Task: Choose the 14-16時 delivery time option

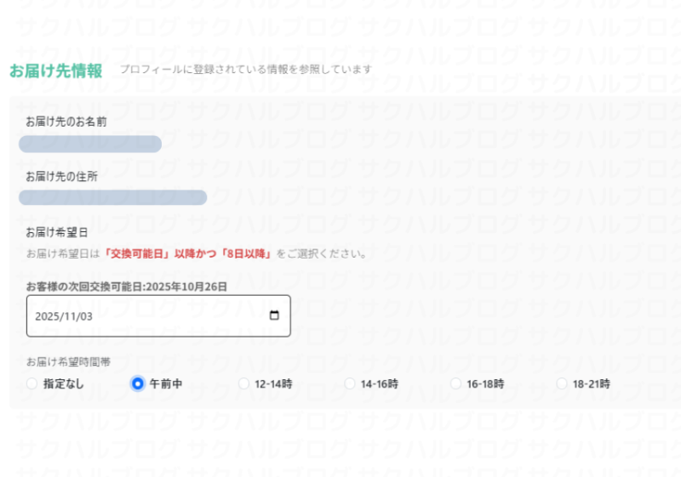Action: point(350,383)
